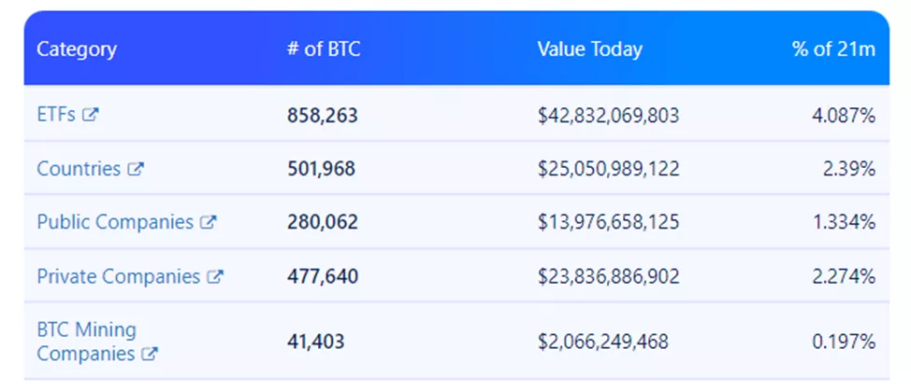Click the 4.087% ETFs percentage cell
The height and width of the screenshot is (391, 911).
844,116
